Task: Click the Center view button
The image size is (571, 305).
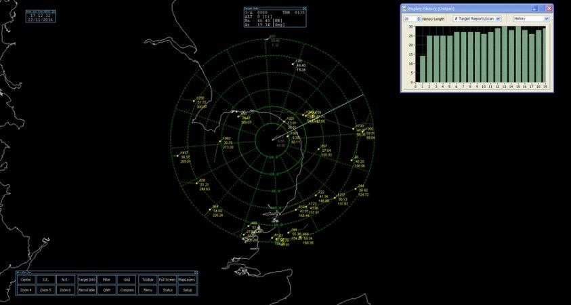Action: 26,279
